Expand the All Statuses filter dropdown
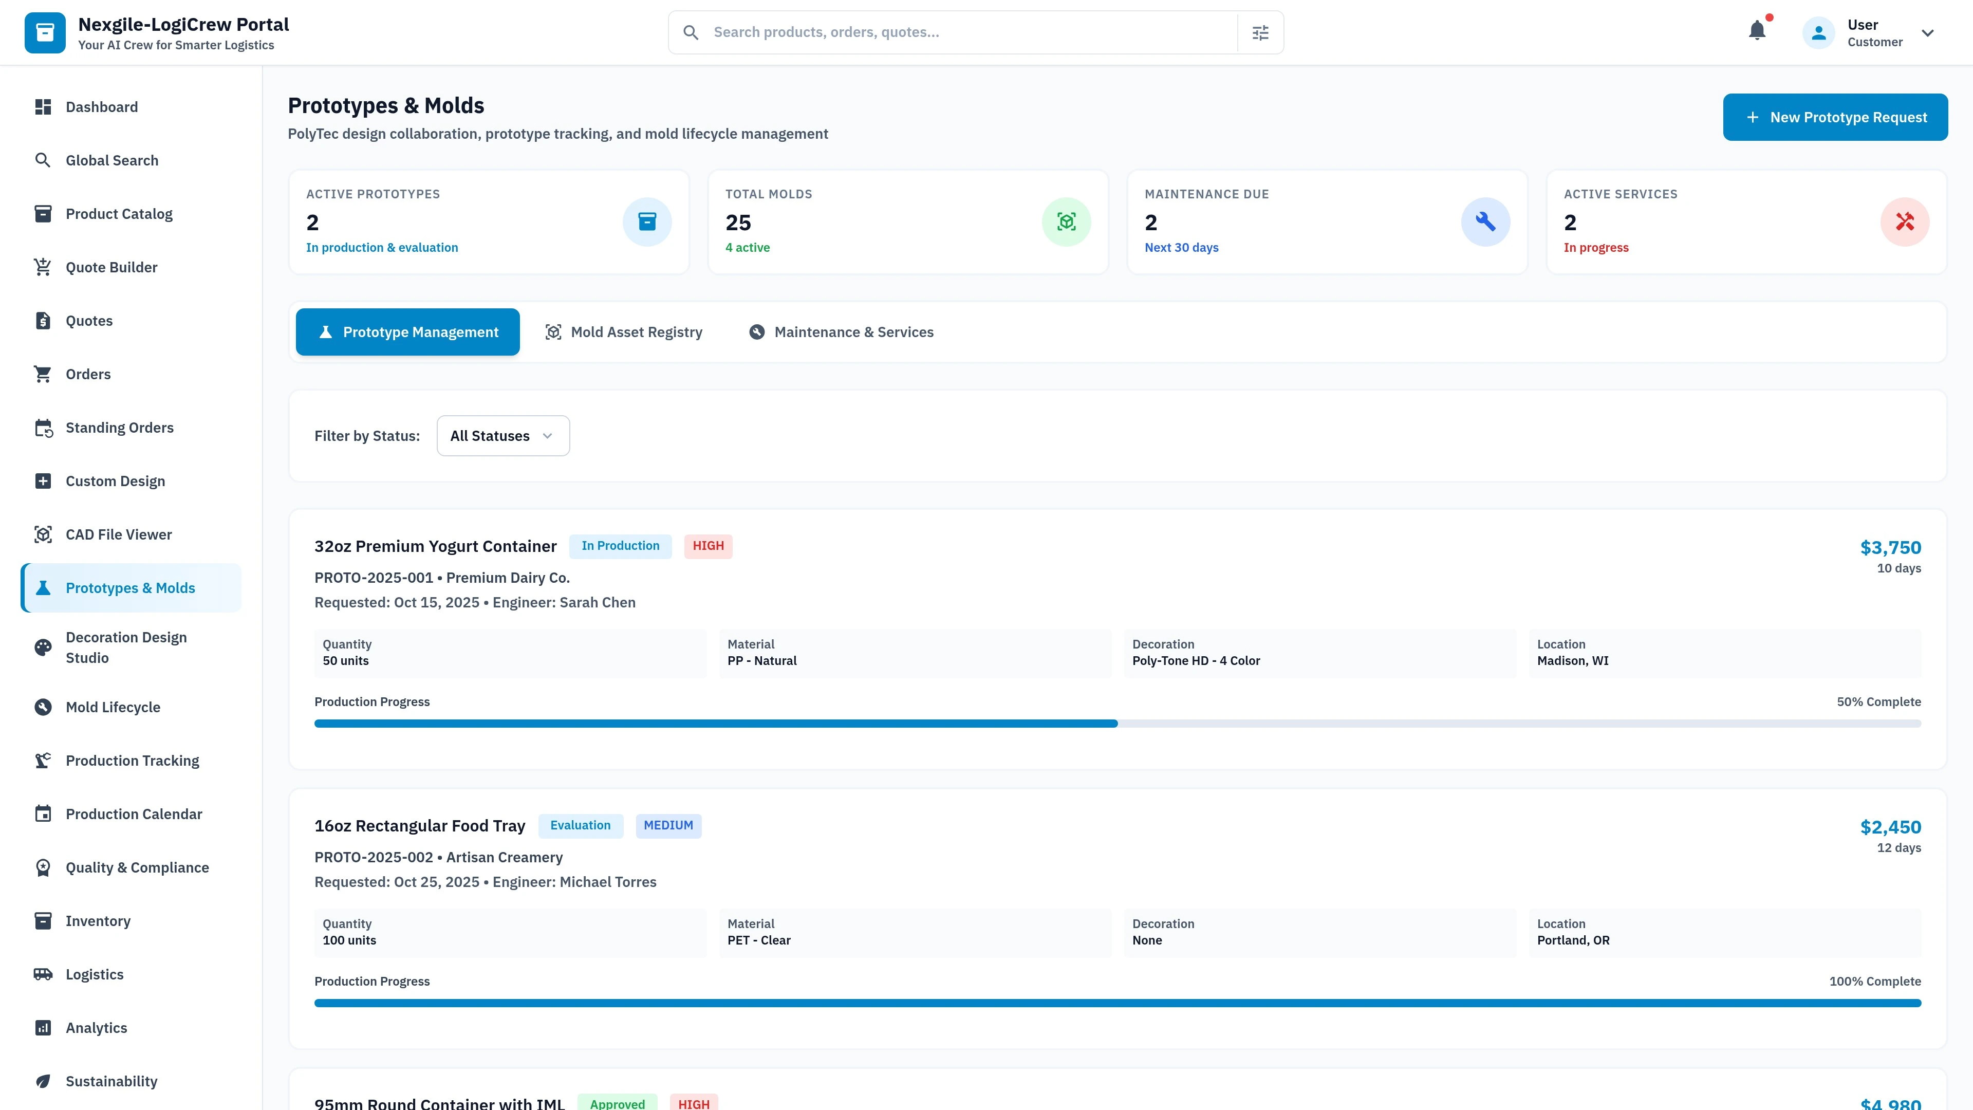Viewport: 1973px width, 1110px height. (502, 435)
